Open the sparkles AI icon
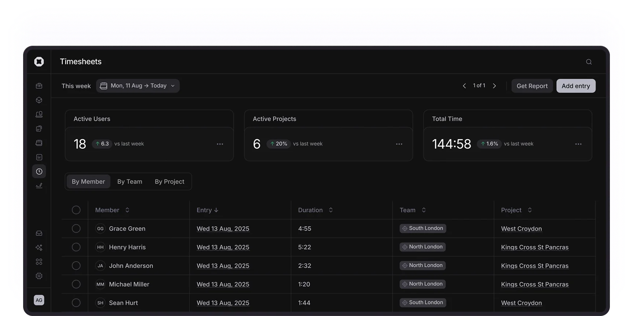633x316 pixels. [39, 248]
